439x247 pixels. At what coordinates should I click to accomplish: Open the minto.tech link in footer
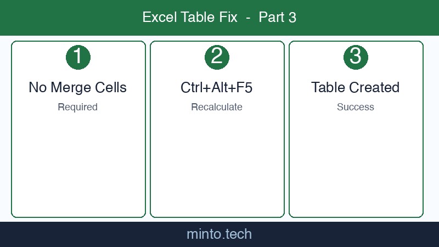tap(219, 234)
